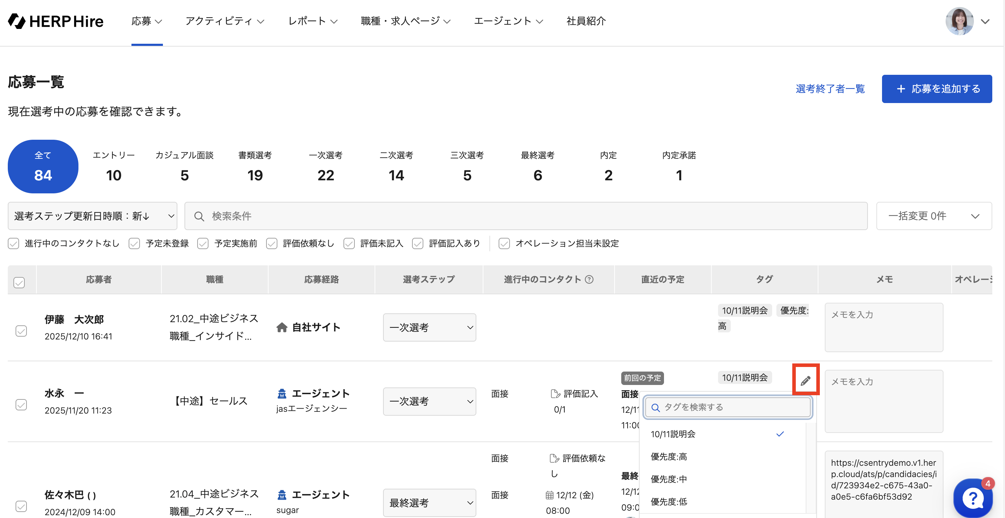Enable the 評価未記入 filter checkbox
Image resolution: width=1005 pixels, height=518 pixels.
(349, 243)
